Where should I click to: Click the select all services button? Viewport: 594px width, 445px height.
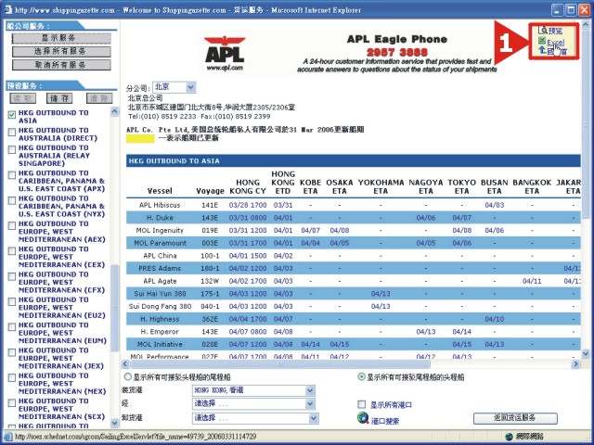61,52
